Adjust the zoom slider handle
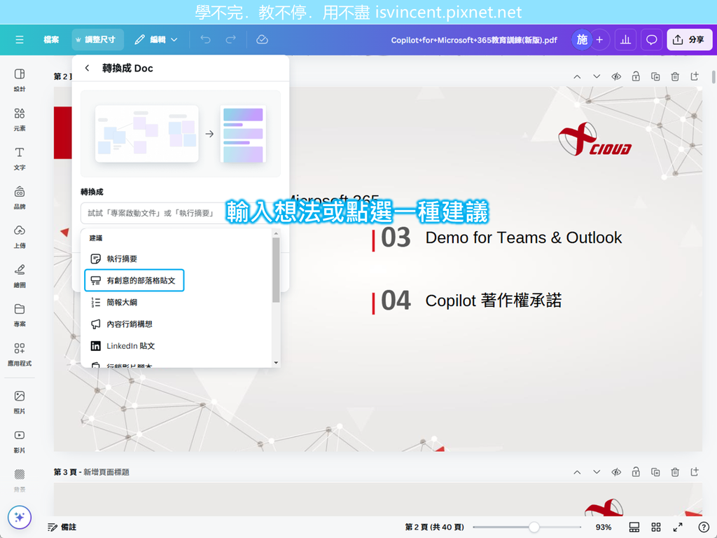This screenshot has height=538, width=717. click(x=534, y=527)
